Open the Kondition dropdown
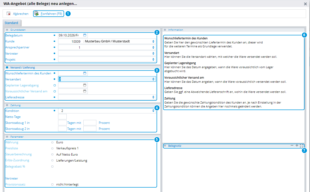 (153, 111)
